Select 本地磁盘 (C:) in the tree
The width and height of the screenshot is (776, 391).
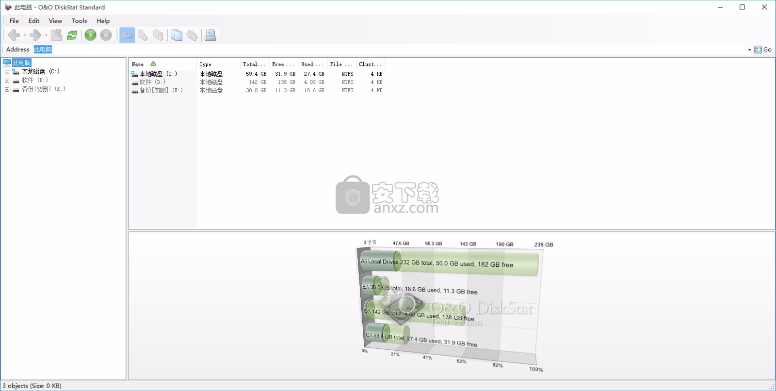(x=41, y=71)
